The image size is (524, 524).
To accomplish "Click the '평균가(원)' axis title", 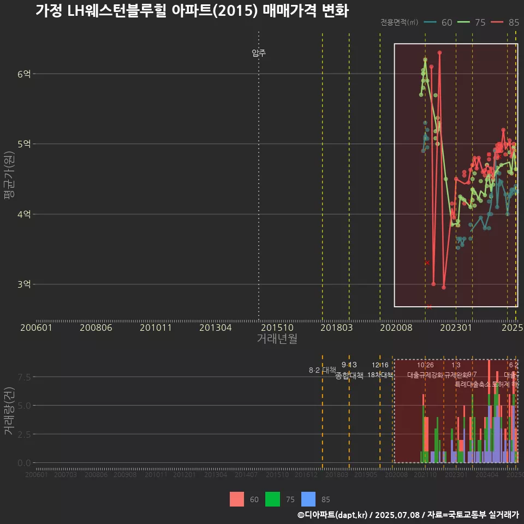I will click(x=9, y=175).
